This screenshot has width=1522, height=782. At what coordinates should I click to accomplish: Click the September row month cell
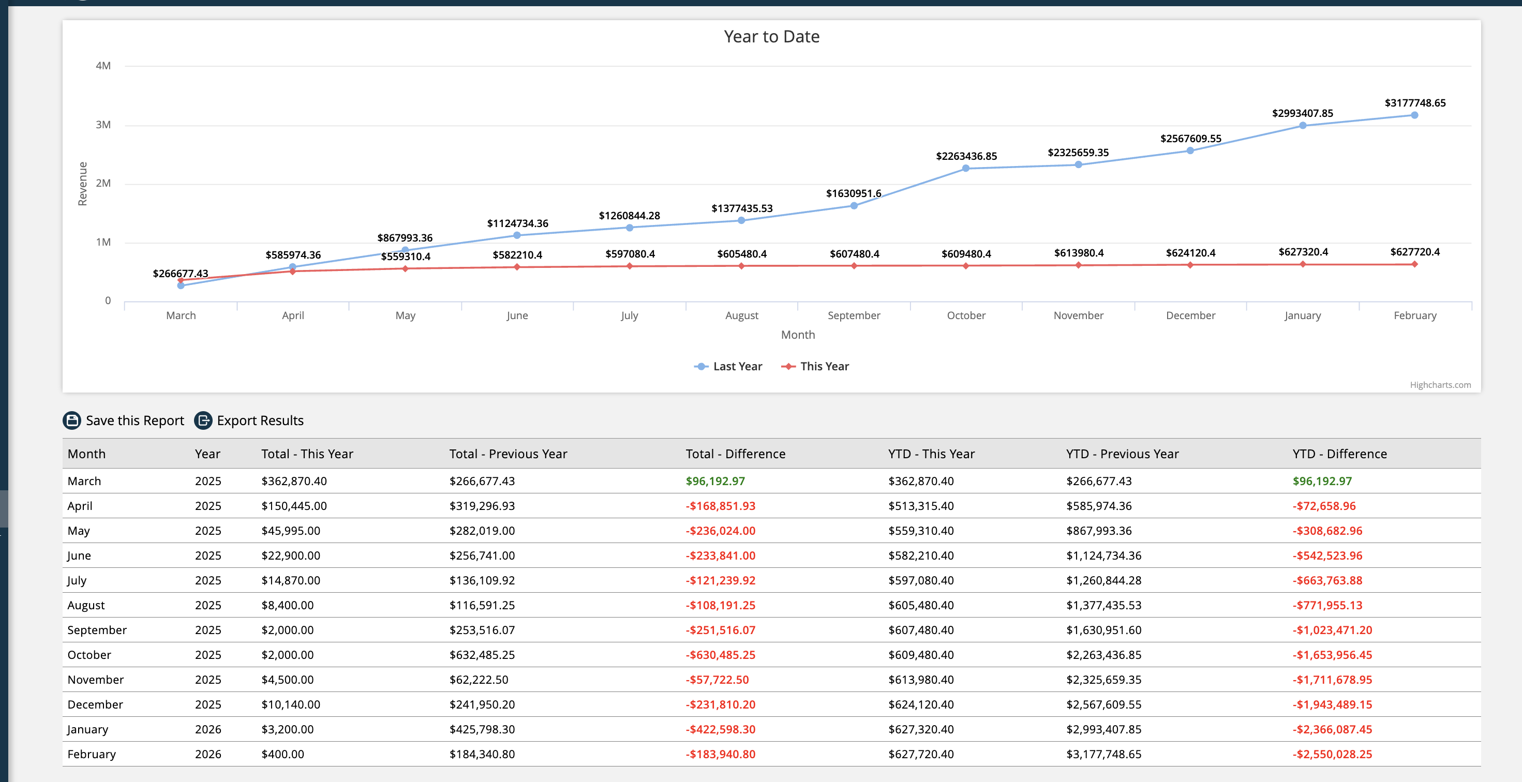tap(97, 629)
